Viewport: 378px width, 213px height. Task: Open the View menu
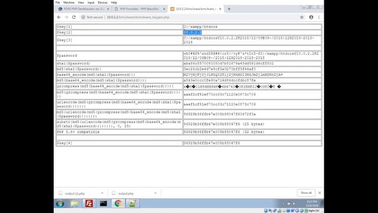(x=81, y=2)
